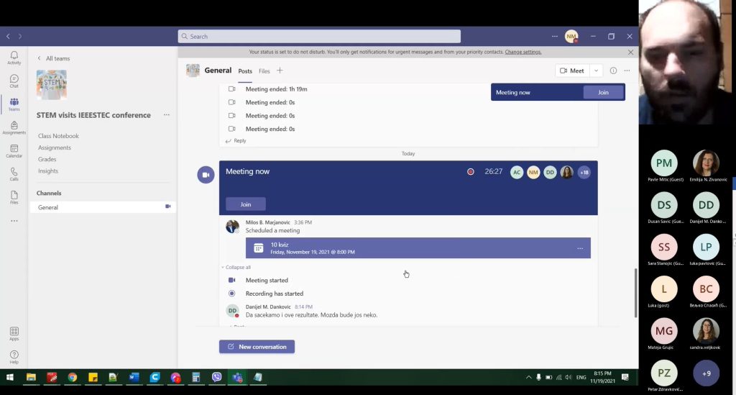Start a New conversation

257,347
